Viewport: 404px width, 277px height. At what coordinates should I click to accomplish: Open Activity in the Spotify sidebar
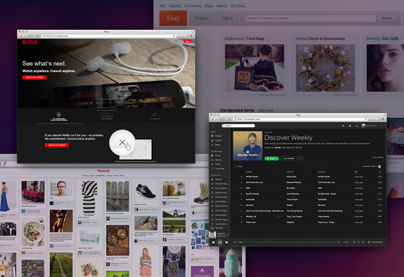tap(216, 141)
